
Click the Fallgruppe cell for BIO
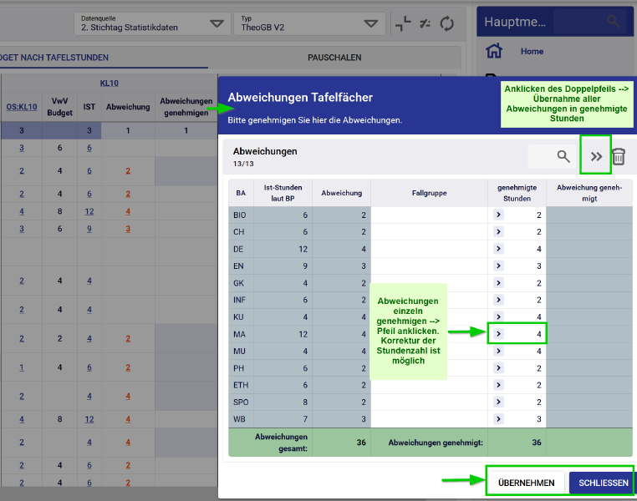point(429,215)
